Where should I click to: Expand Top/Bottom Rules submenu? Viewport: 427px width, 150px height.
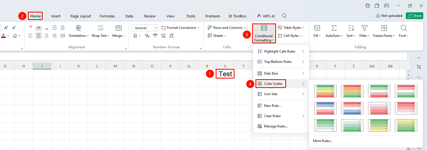(281, 62)
